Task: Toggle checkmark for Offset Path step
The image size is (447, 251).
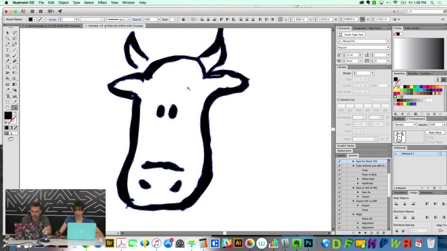Action: 339,179
